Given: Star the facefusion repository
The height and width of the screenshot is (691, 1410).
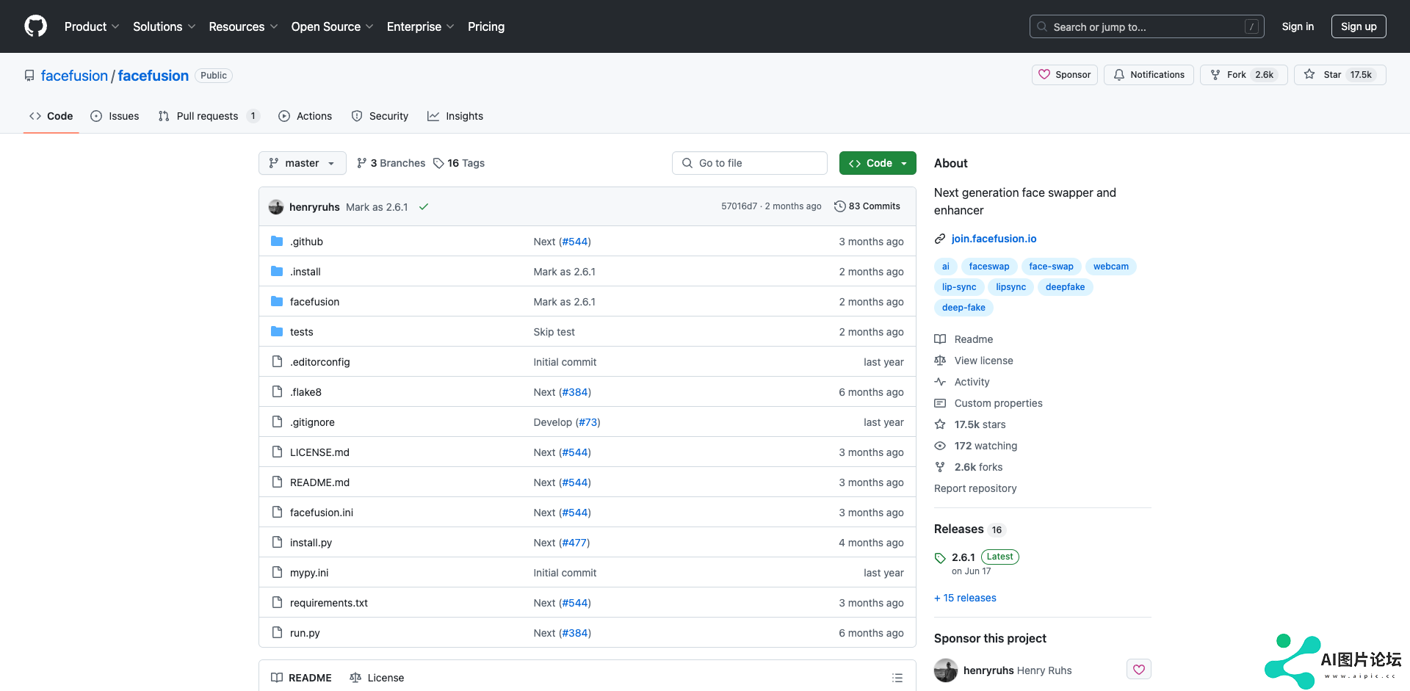Looking at the screenshot, I should coord(1340,75).
